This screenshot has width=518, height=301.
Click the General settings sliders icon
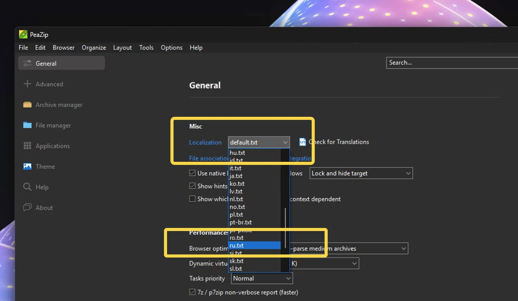27,63
